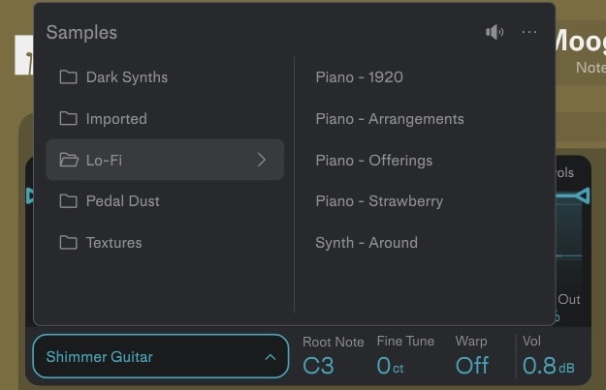The image size is (606, 390).
Task: Open the three-dots options menu
Action: point(529,32)
